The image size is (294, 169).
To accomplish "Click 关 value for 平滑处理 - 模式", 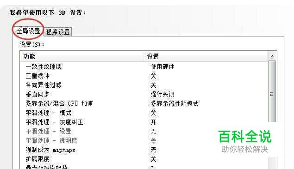I will coord(153,113).
